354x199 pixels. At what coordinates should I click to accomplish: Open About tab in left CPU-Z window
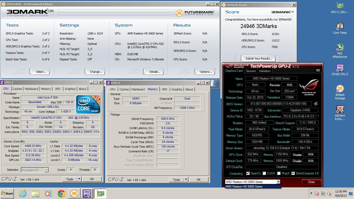[82, 89]
